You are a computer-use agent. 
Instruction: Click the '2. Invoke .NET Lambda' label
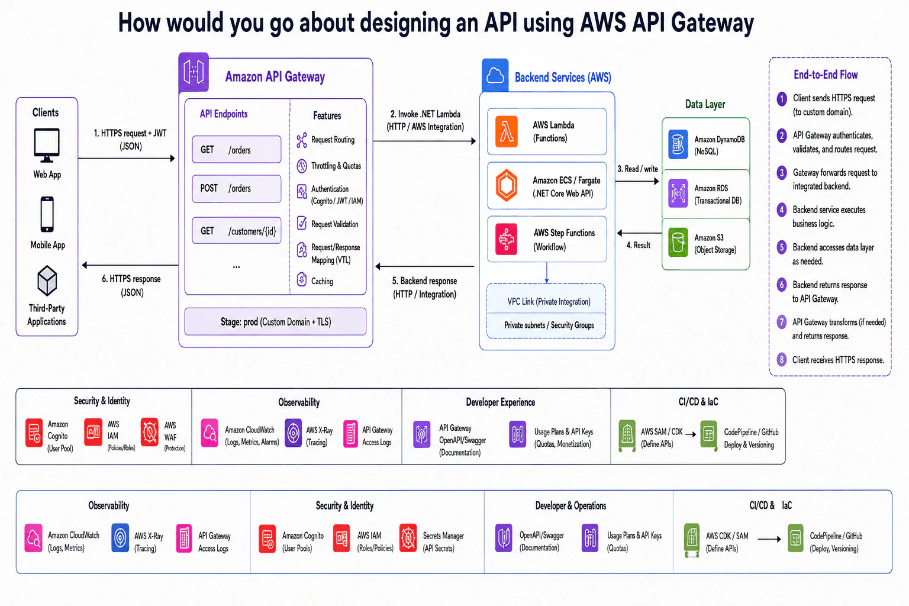click(426, 120)
